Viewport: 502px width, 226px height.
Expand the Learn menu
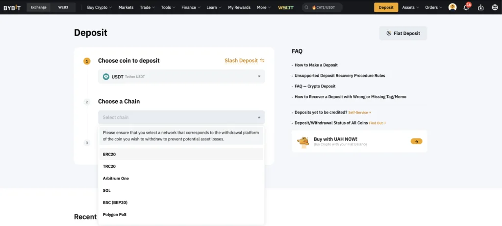coord(214,7)
